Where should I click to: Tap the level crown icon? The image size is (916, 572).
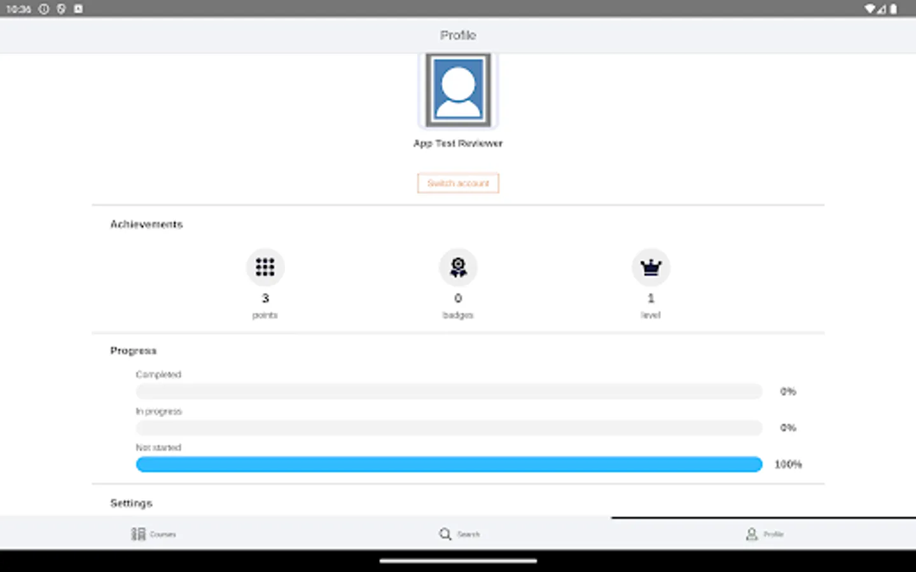pos(651,267)
